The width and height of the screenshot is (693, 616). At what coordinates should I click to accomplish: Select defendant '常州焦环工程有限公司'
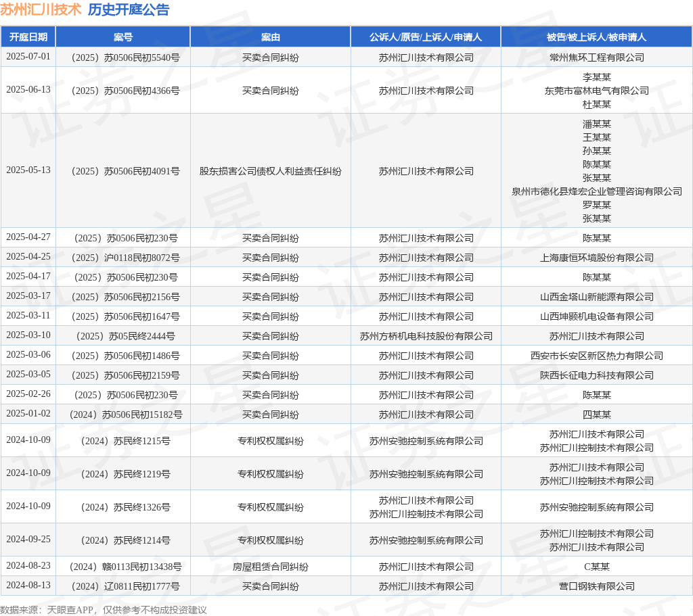coord(597,57)
